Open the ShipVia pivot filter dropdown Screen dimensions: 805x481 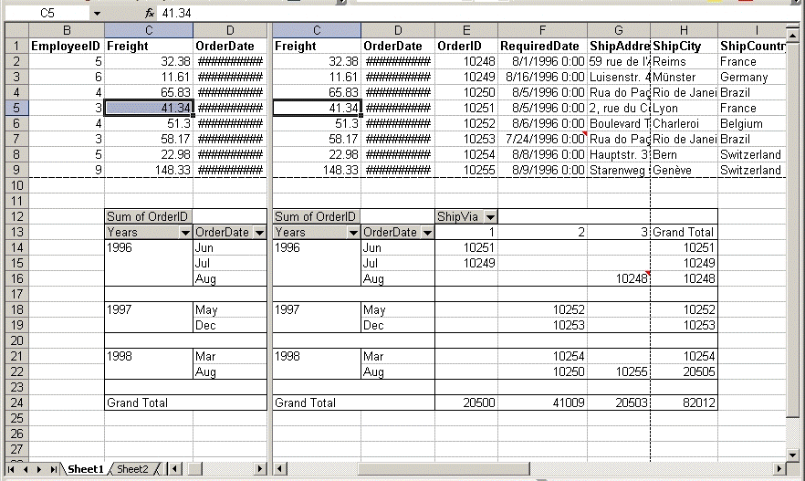coord(490,217)
